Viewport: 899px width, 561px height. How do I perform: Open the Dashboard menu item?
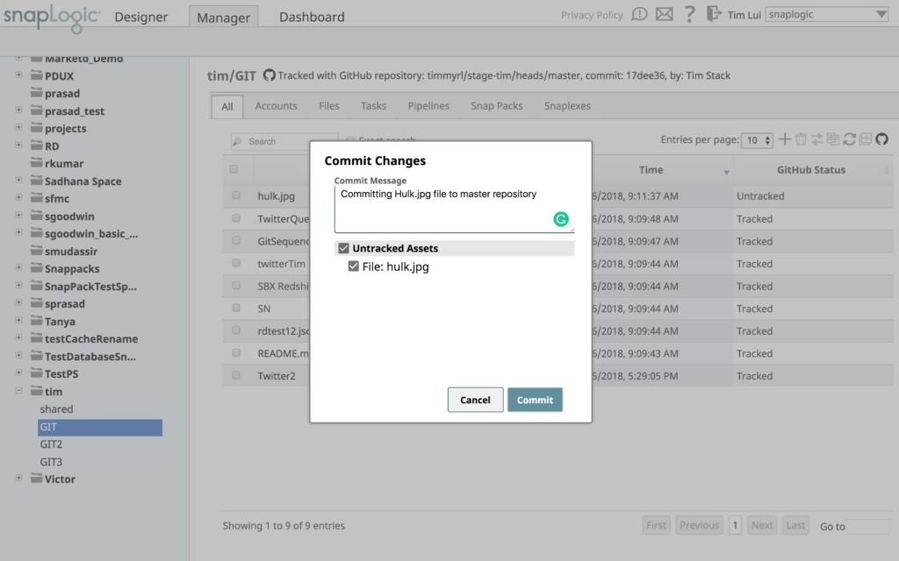pos(312,16)
